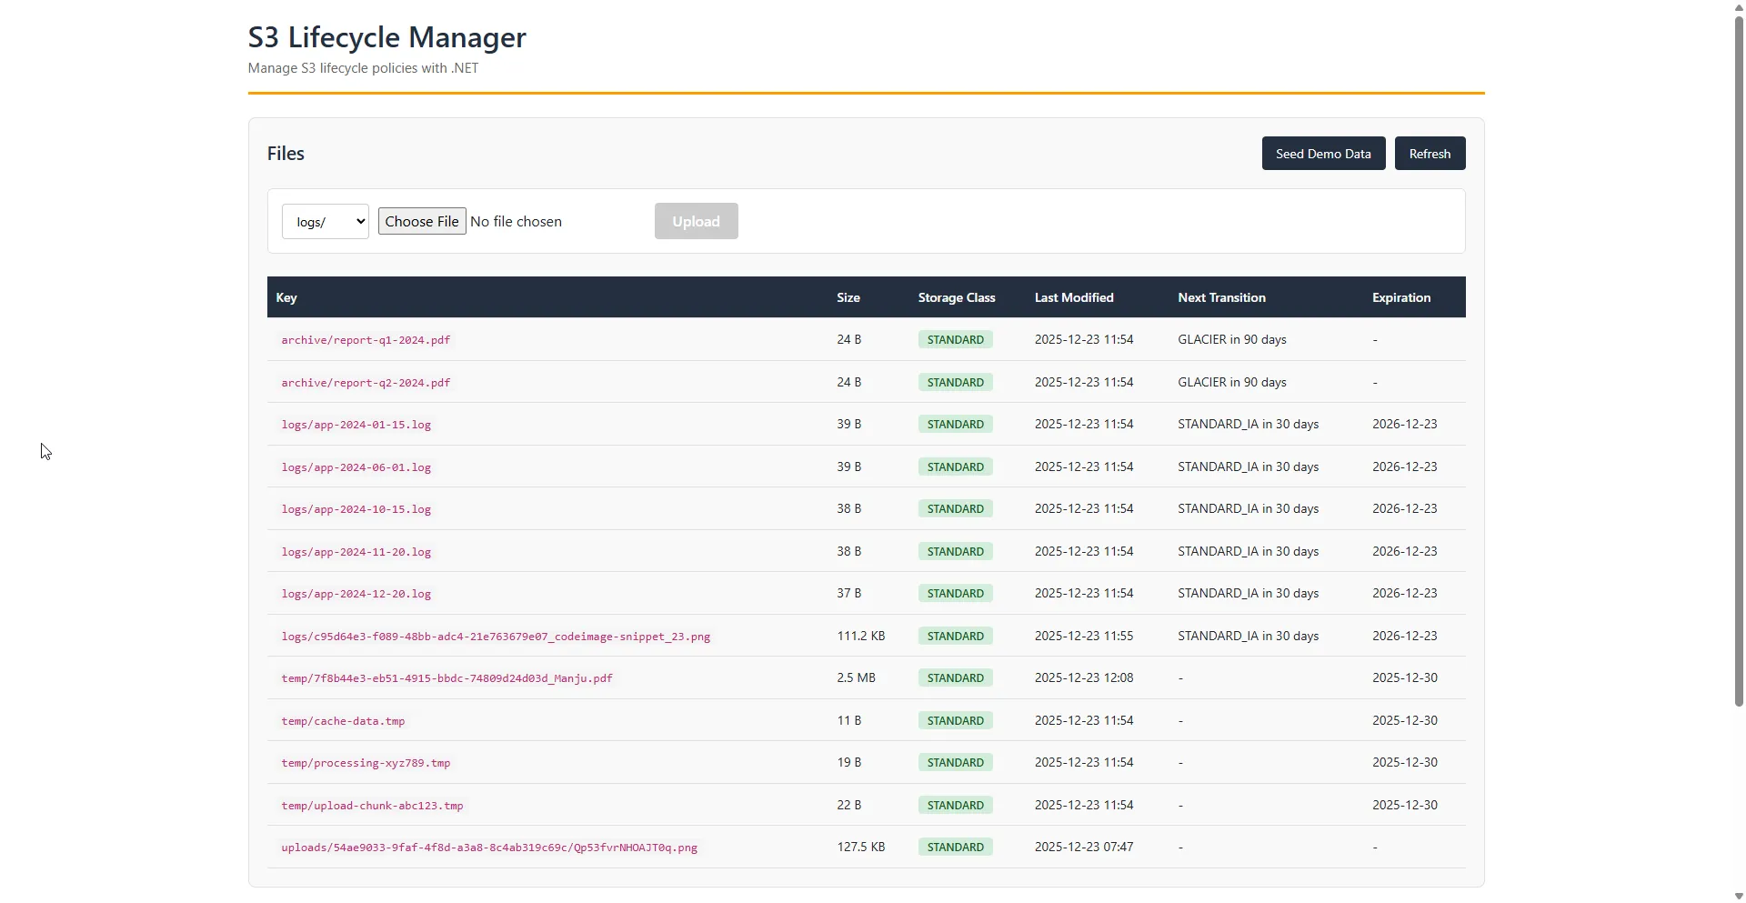Image resolution: width=1746 pixels, height=903 pixels.
Task: Click the Choose File button
Action: tap(421, 220)
